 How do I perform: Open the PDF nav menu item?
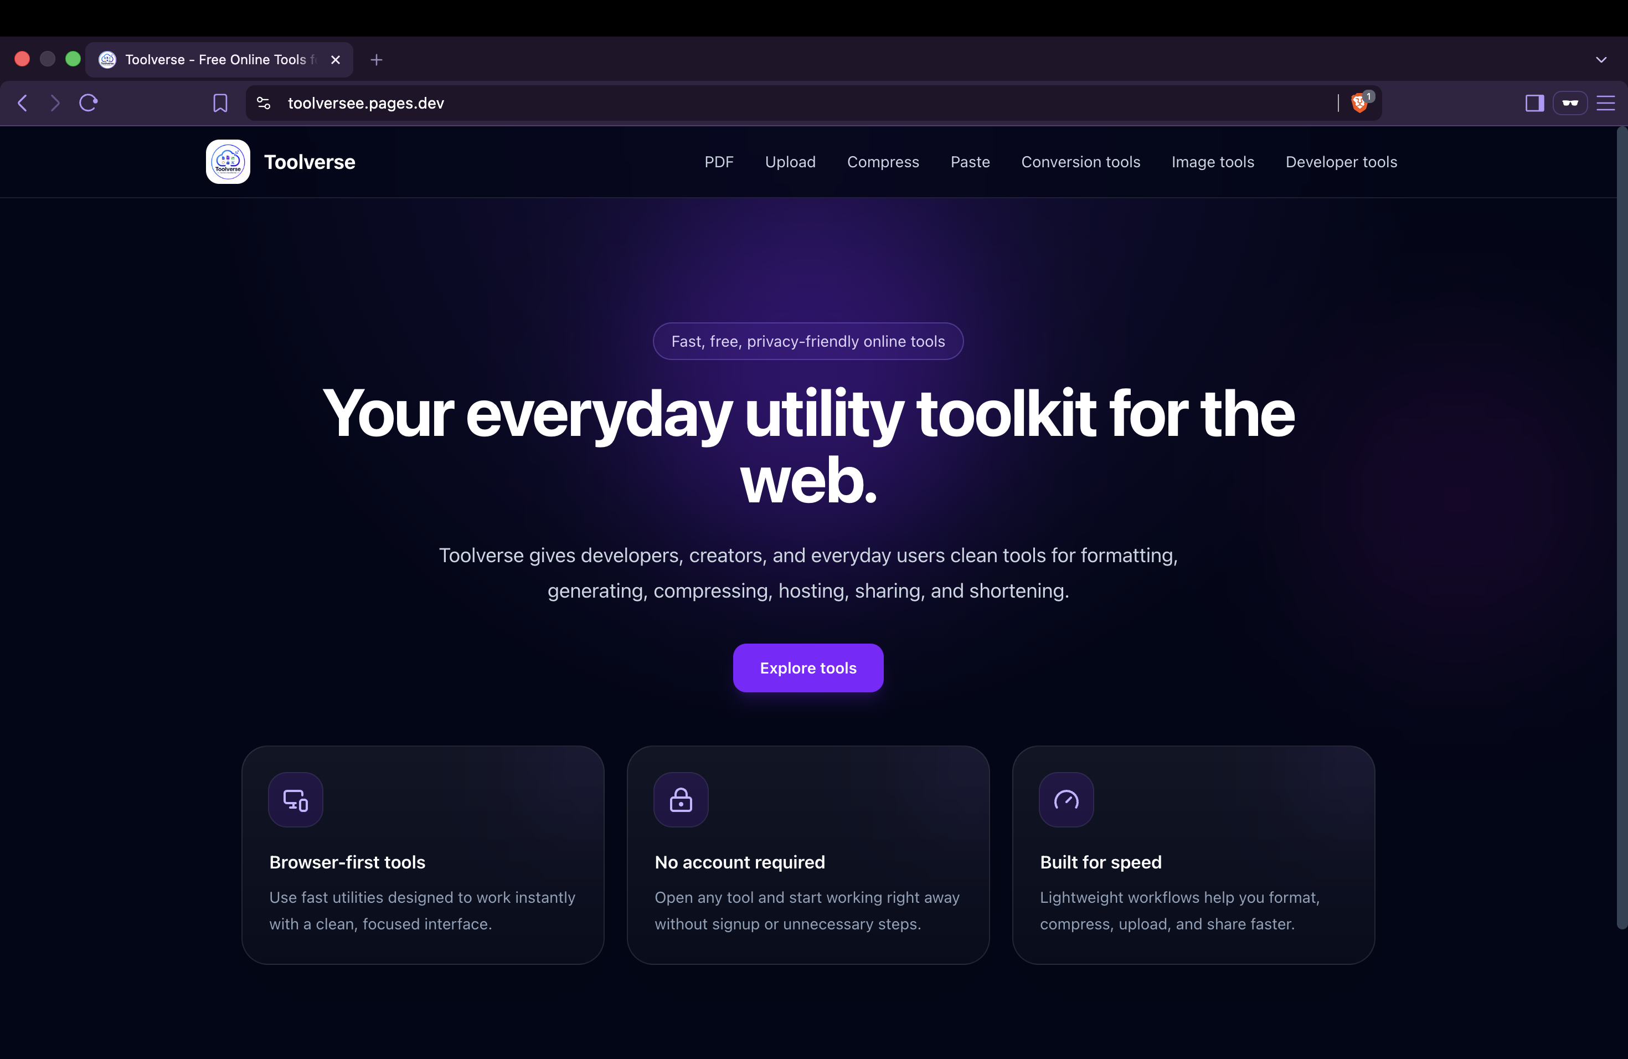pyautogui.click(x=719, y=162)
